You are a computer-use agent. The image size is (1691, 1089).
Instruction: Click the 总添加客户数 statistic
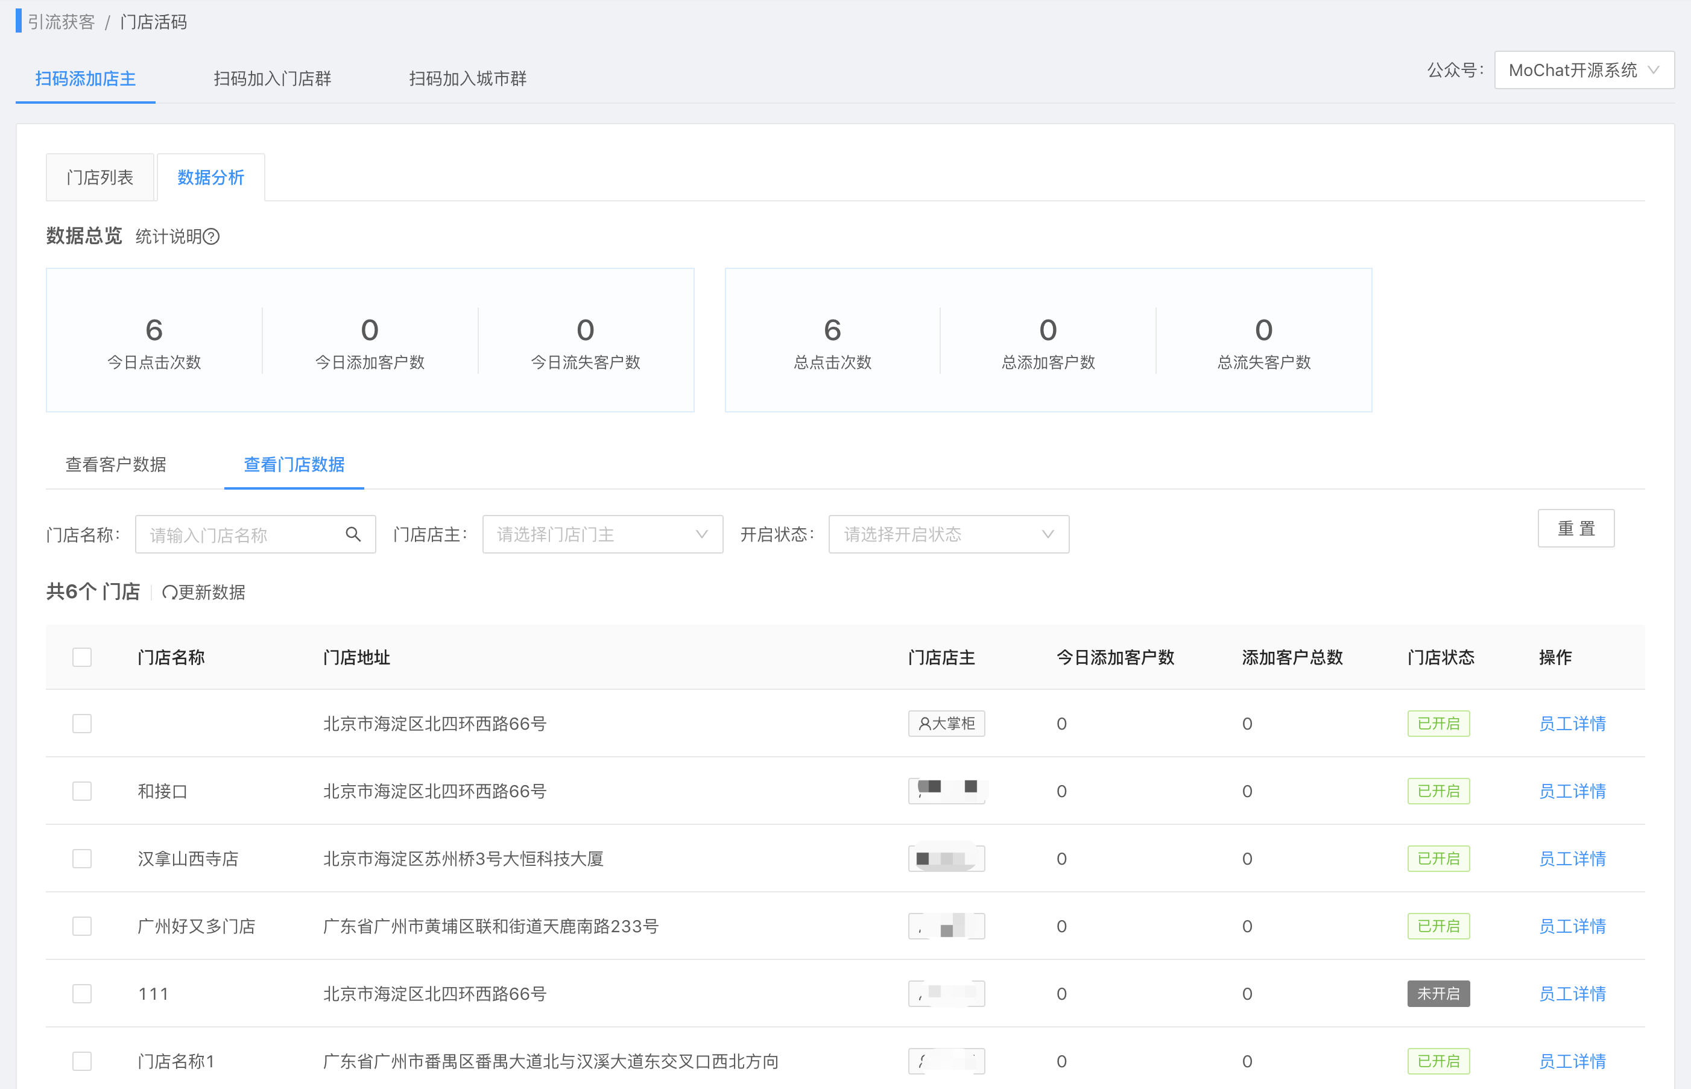point(1048,343)
